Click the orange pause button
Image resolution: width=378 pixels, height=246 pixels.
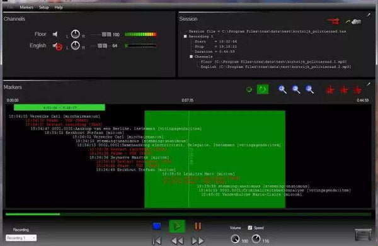(x=198, y=226)
